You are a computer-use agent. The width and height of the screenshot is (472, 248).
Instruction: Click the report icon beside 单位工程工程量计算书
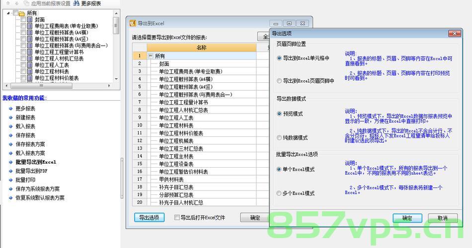(30, 52)
